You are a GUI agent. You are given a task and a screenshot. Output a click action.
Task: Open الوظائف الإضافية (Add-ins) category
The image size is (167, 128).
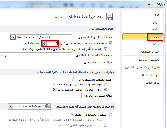(149, 75)
